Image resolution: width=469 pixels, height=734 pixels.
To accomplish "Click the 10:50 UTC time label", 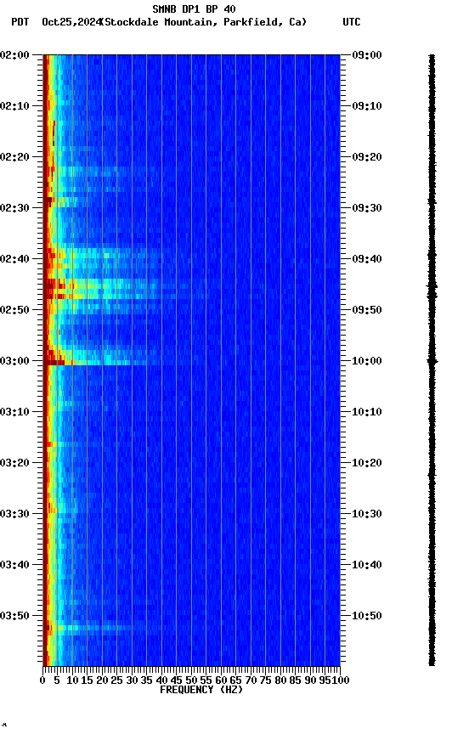I will (x=367, y=616).
